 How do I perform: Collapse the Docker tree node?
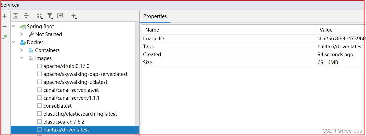coord(14,42)
